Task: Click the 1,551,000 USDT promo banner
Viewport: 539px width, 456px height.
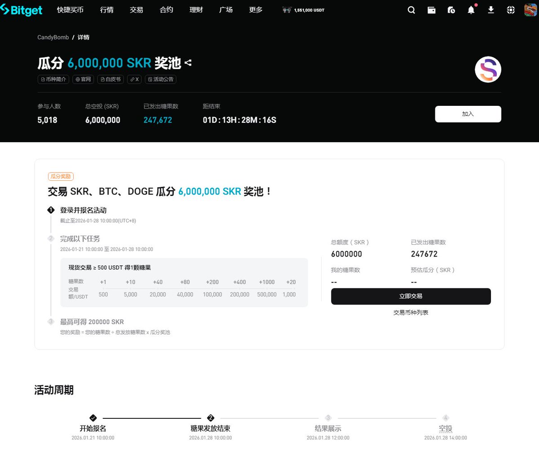Action: click(303, 10)
